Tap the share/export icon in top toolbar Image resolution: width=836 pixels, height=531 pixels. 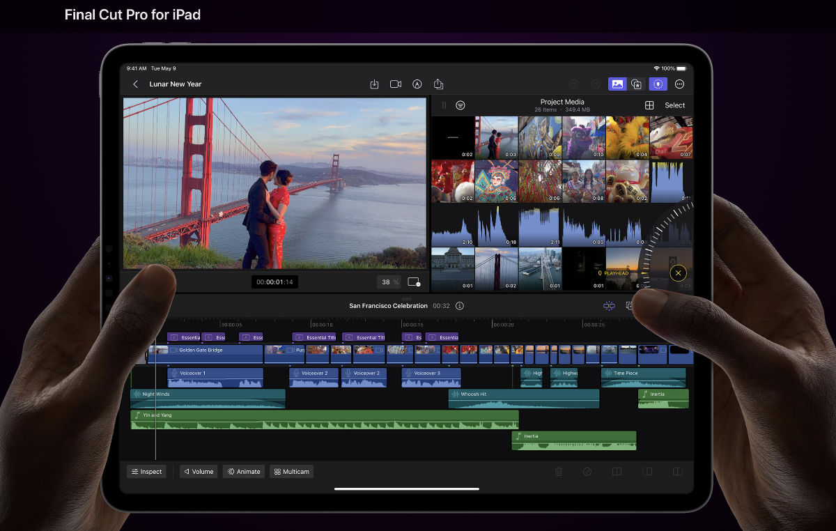pyautogui.click(x=438, y=84)
